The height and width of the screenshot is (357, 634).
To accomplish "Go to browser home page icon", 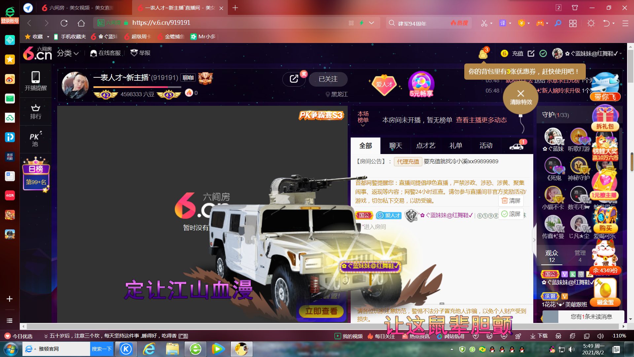I will 81,23.
